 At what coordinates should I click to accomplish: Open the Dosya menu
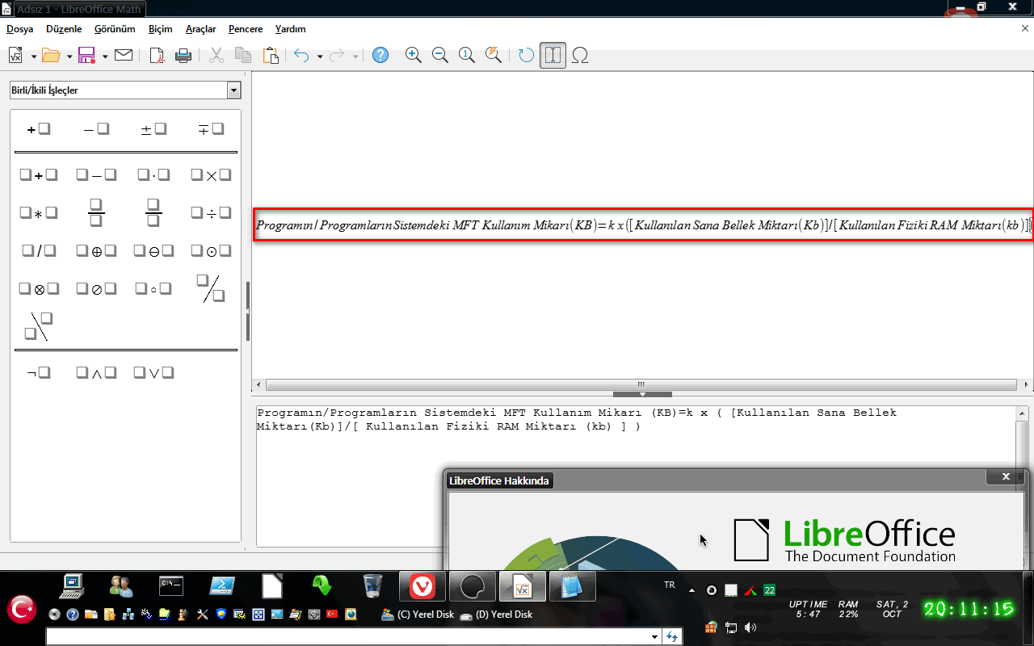pos(20,28)
